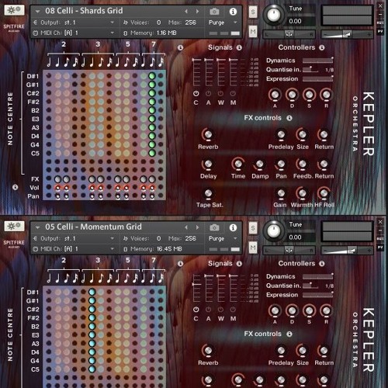
Task: Activate green D#1 grid cell in top grid
Action: pos(152,76)
